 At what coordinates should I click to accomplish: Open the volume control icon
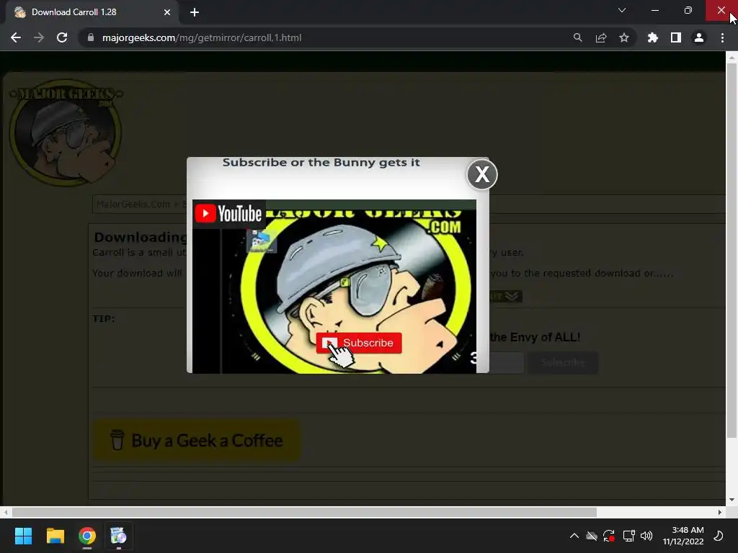point(646,536)
